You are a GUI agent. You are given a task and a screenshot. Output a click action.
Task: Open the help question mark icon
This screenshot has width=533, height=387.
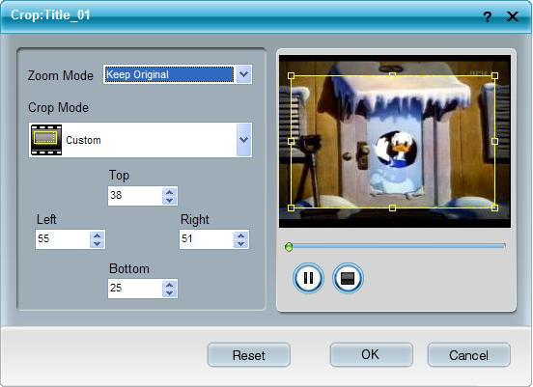[488, 16]
